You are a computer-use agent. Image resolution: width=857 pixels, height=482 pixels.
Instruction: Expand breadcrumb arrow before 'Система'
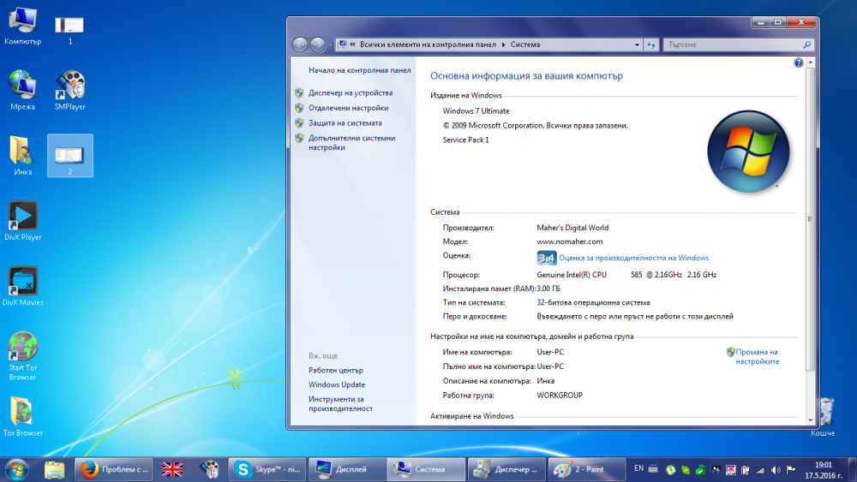503,45
